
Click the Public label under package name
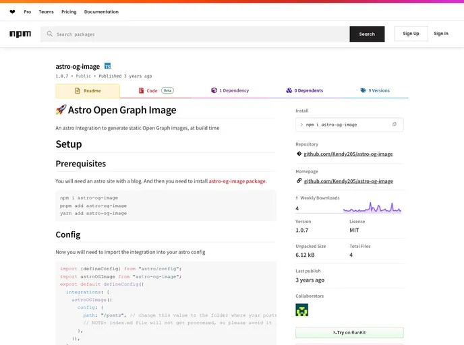(84, 76)
